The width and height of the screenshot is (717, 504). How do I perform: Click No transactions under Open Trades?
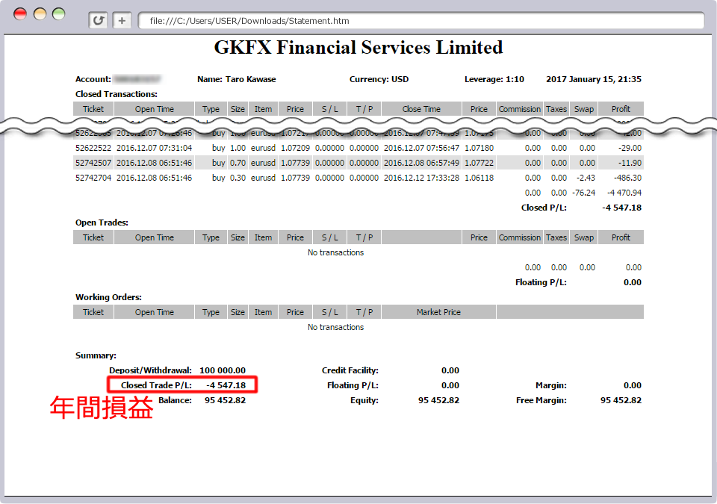click(335, 252)
